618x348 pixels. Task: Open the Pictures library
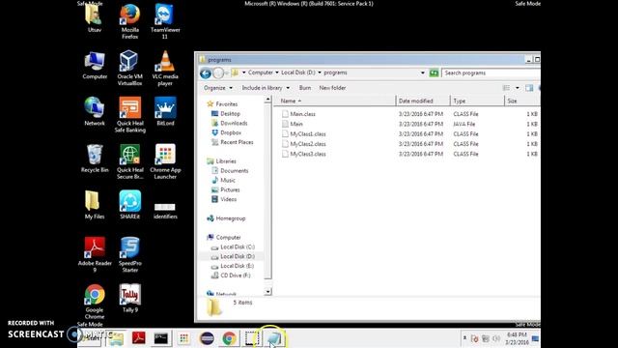click(x=230, y=189)
